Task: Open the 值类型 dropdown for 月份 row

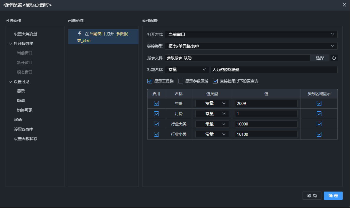Action: (212, 114)
